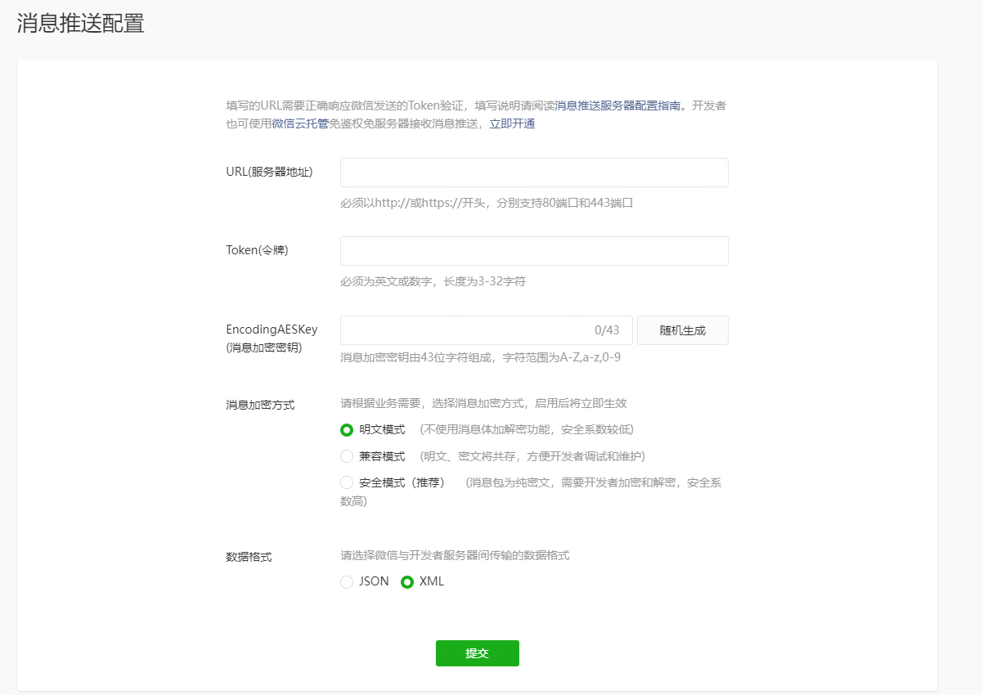Click the Token(令牌) label
Screen dimensions: 983x695
tap(257, 250)
